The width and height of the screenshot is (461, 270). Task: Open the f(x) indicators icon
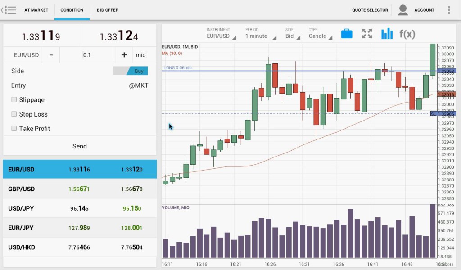click(x=407, y=34)
